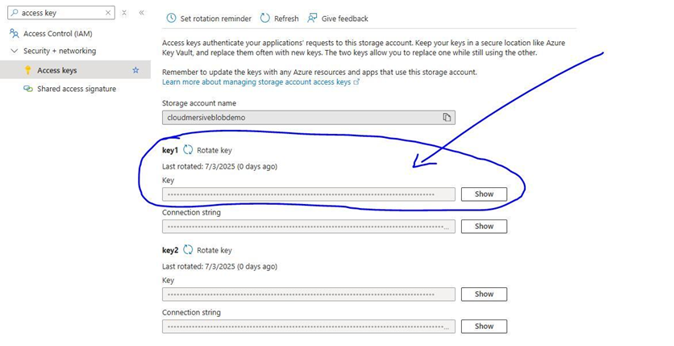Click the Give feedback person icon
The width and height of the screenshot is (674, 346).
(312, 18)
